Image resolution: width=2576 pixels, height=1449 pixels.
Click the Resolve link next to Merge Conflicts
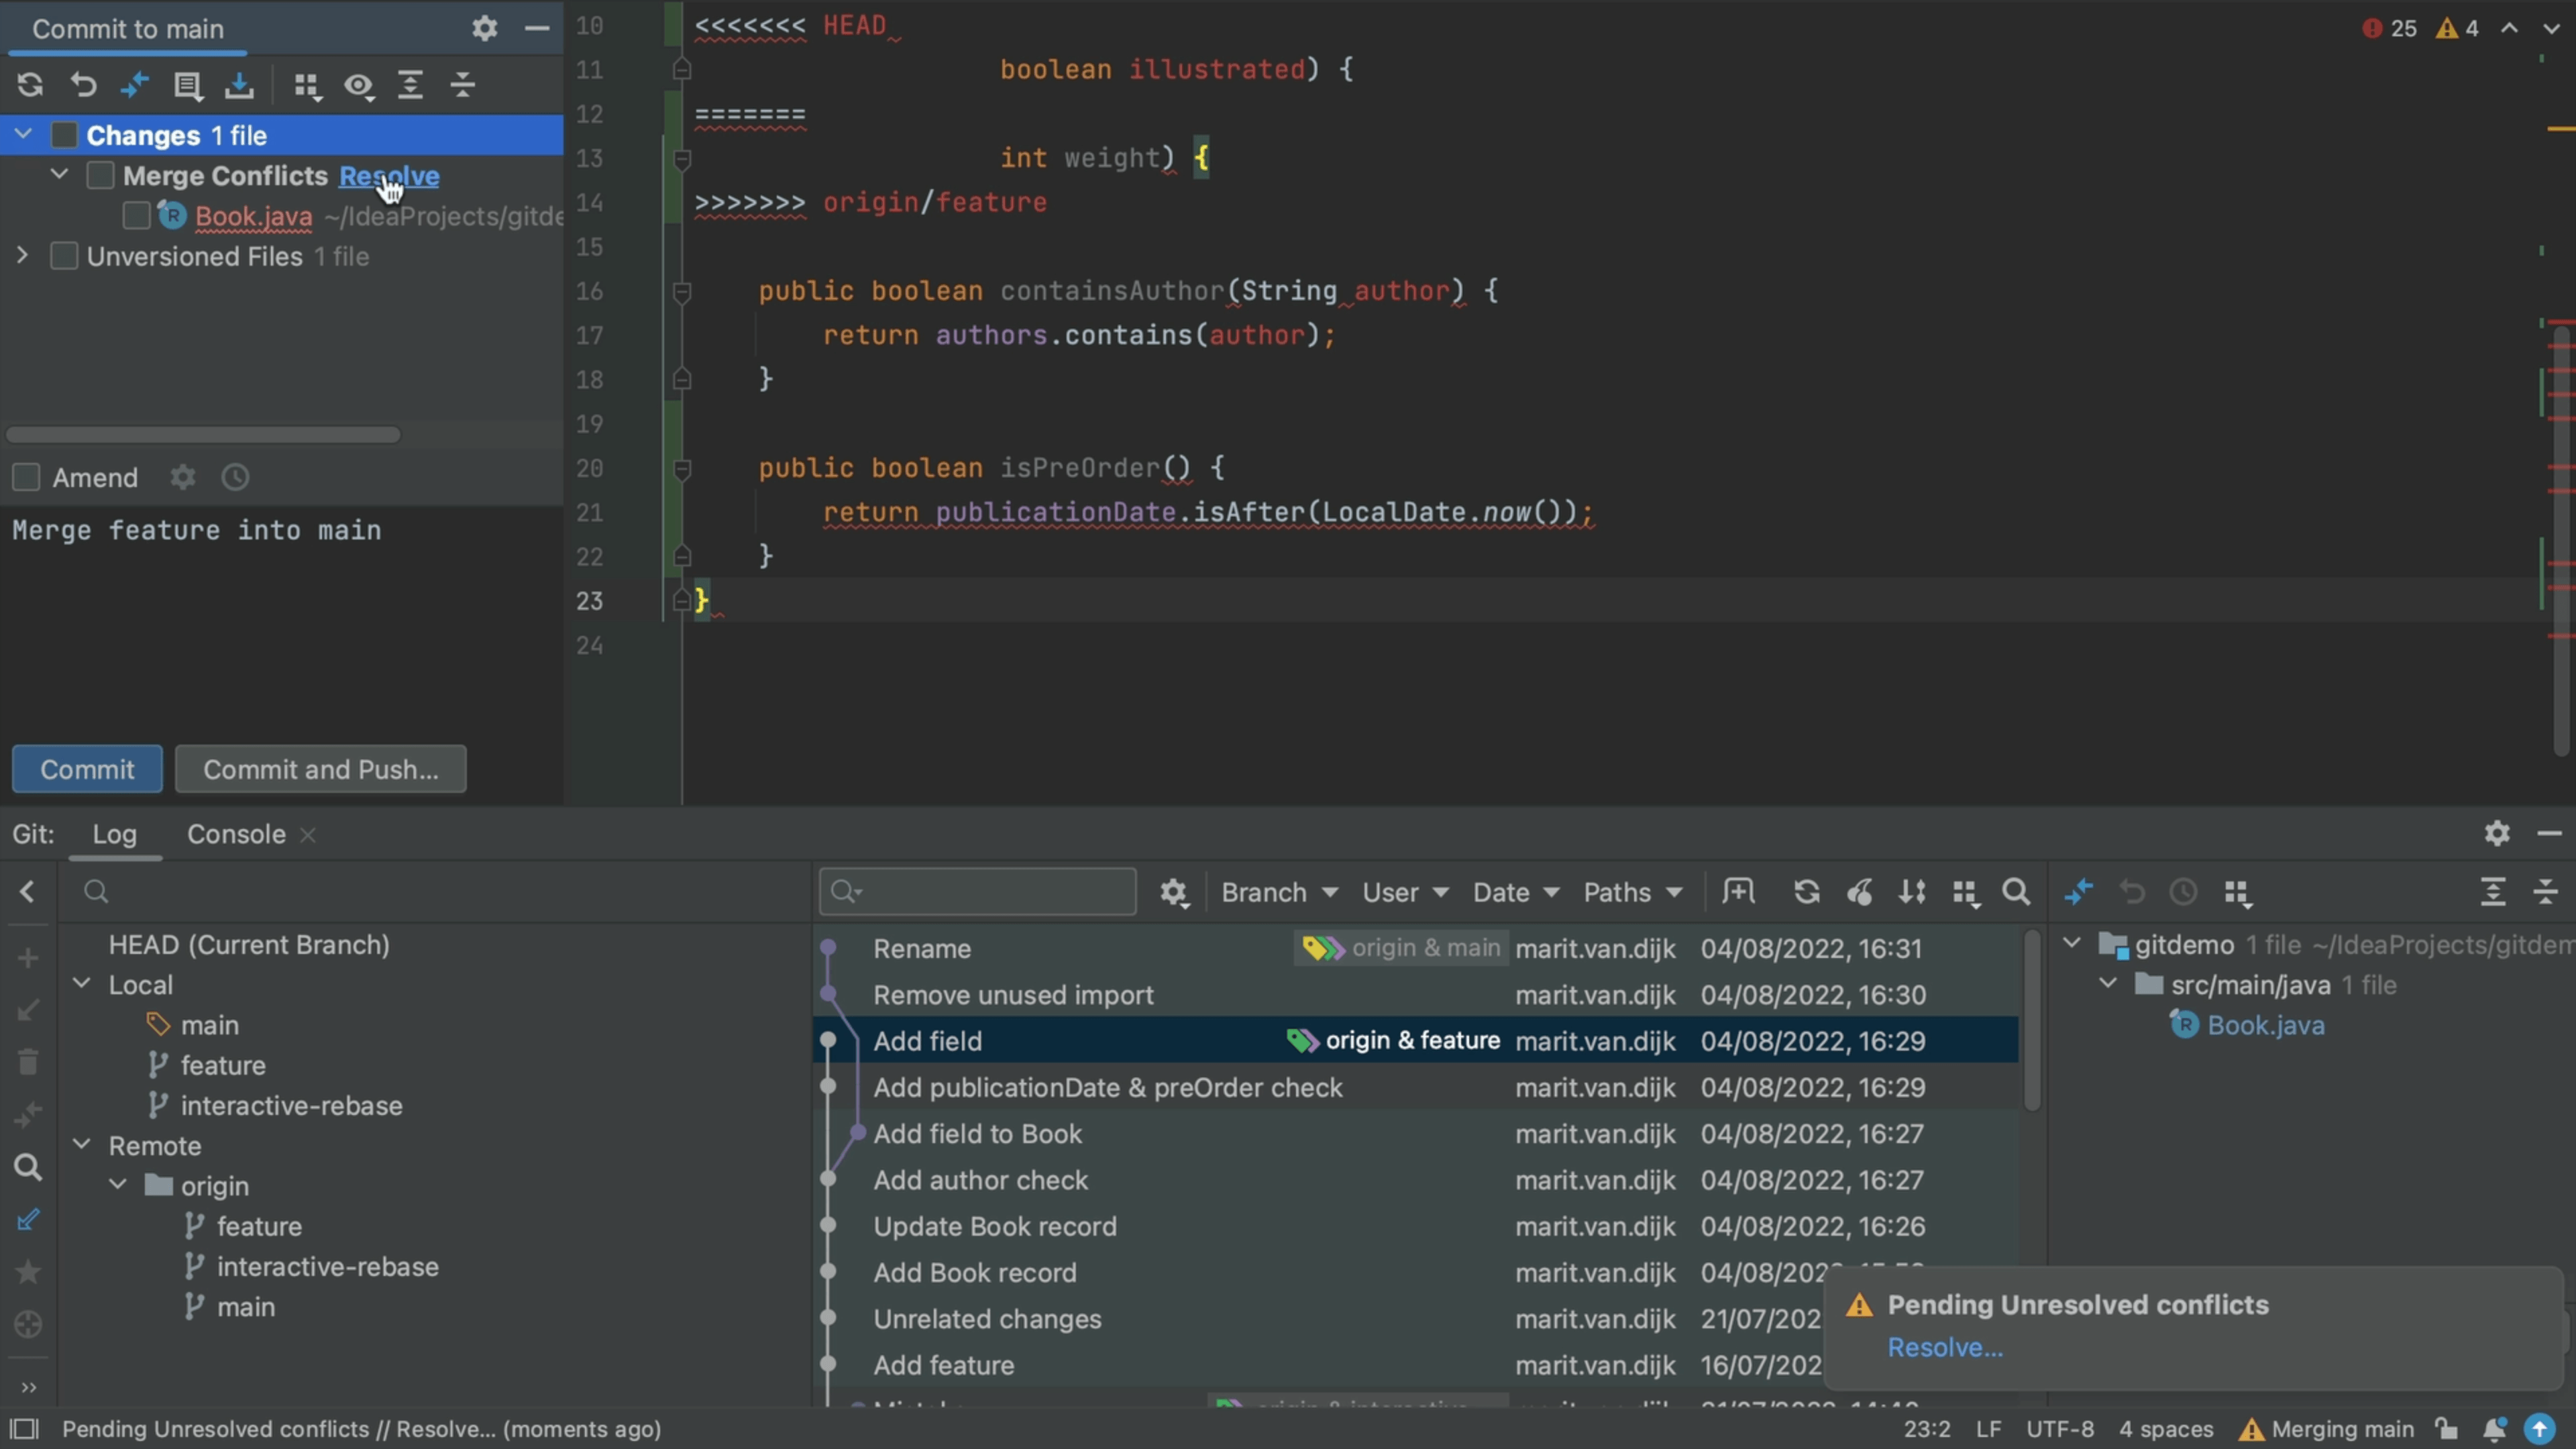389,176
